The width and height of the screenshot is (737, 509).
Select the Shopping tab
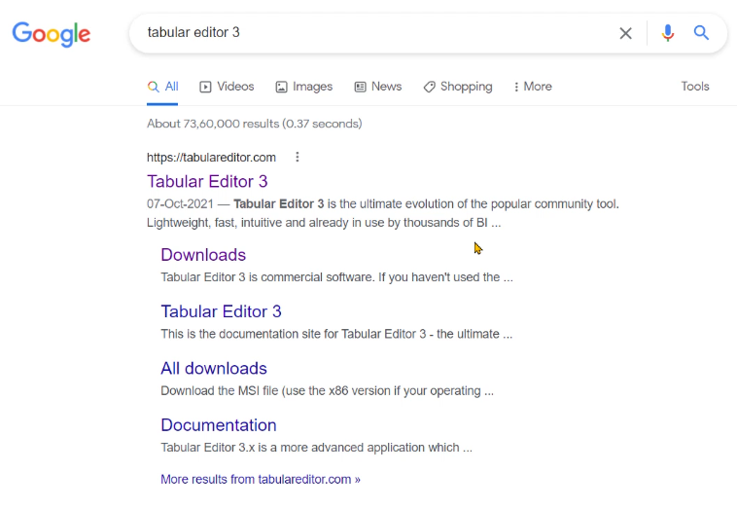[458, 87]
